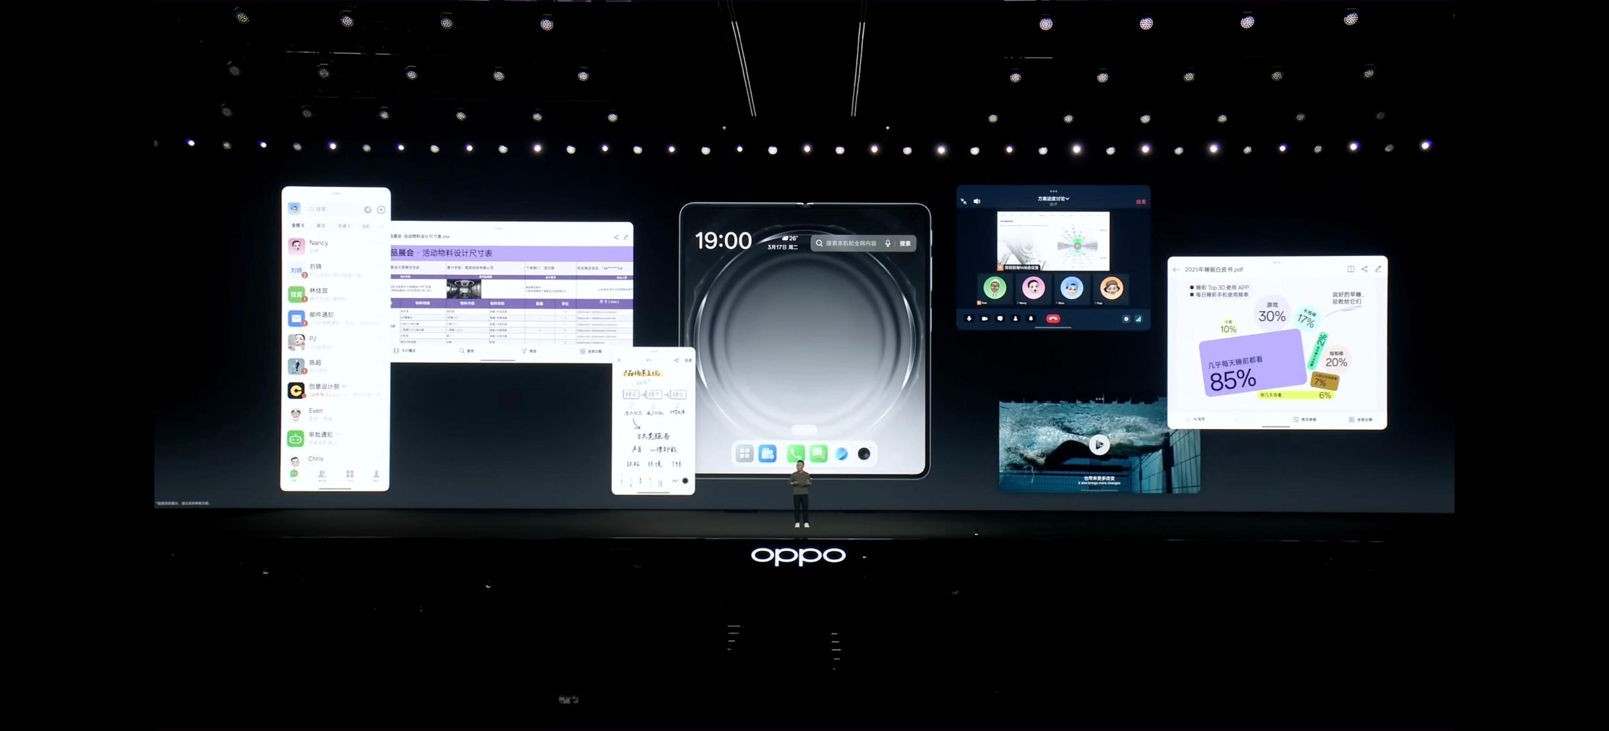Select 全部 filter tab in chat list
The image size is (1609, 731).
[297, 225]
